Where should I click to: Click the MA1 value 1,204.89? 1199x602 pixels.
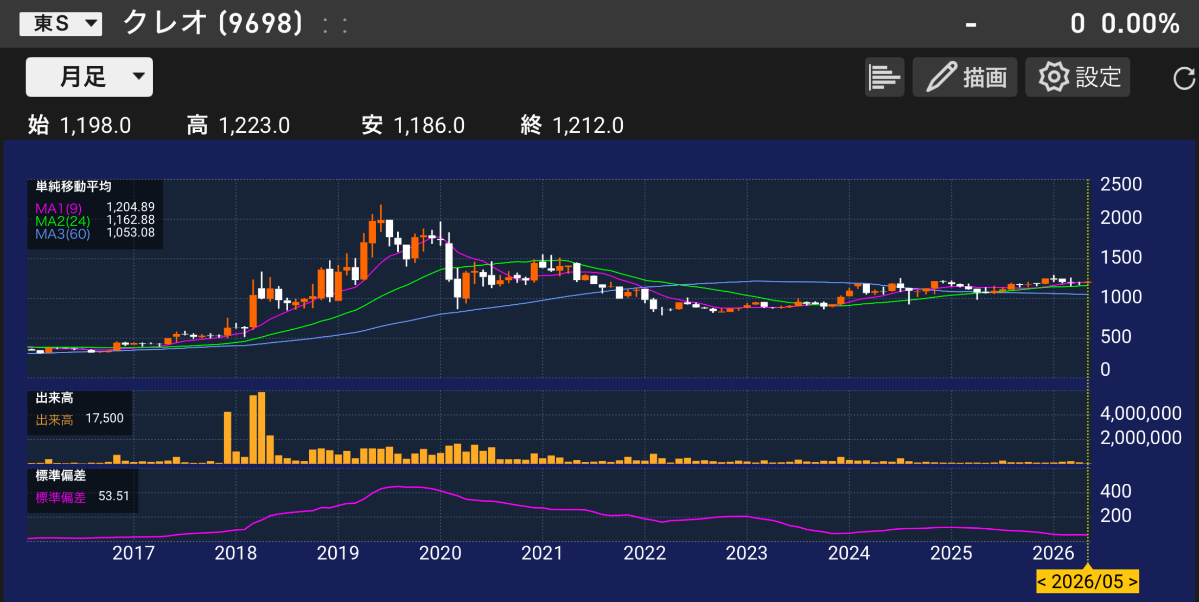[130, 207]
